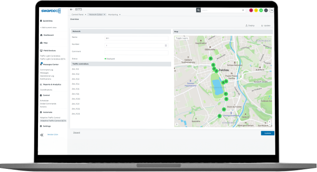Open Coordinations in sidebar
Screen dimensions: 317x172
(46, 90)
